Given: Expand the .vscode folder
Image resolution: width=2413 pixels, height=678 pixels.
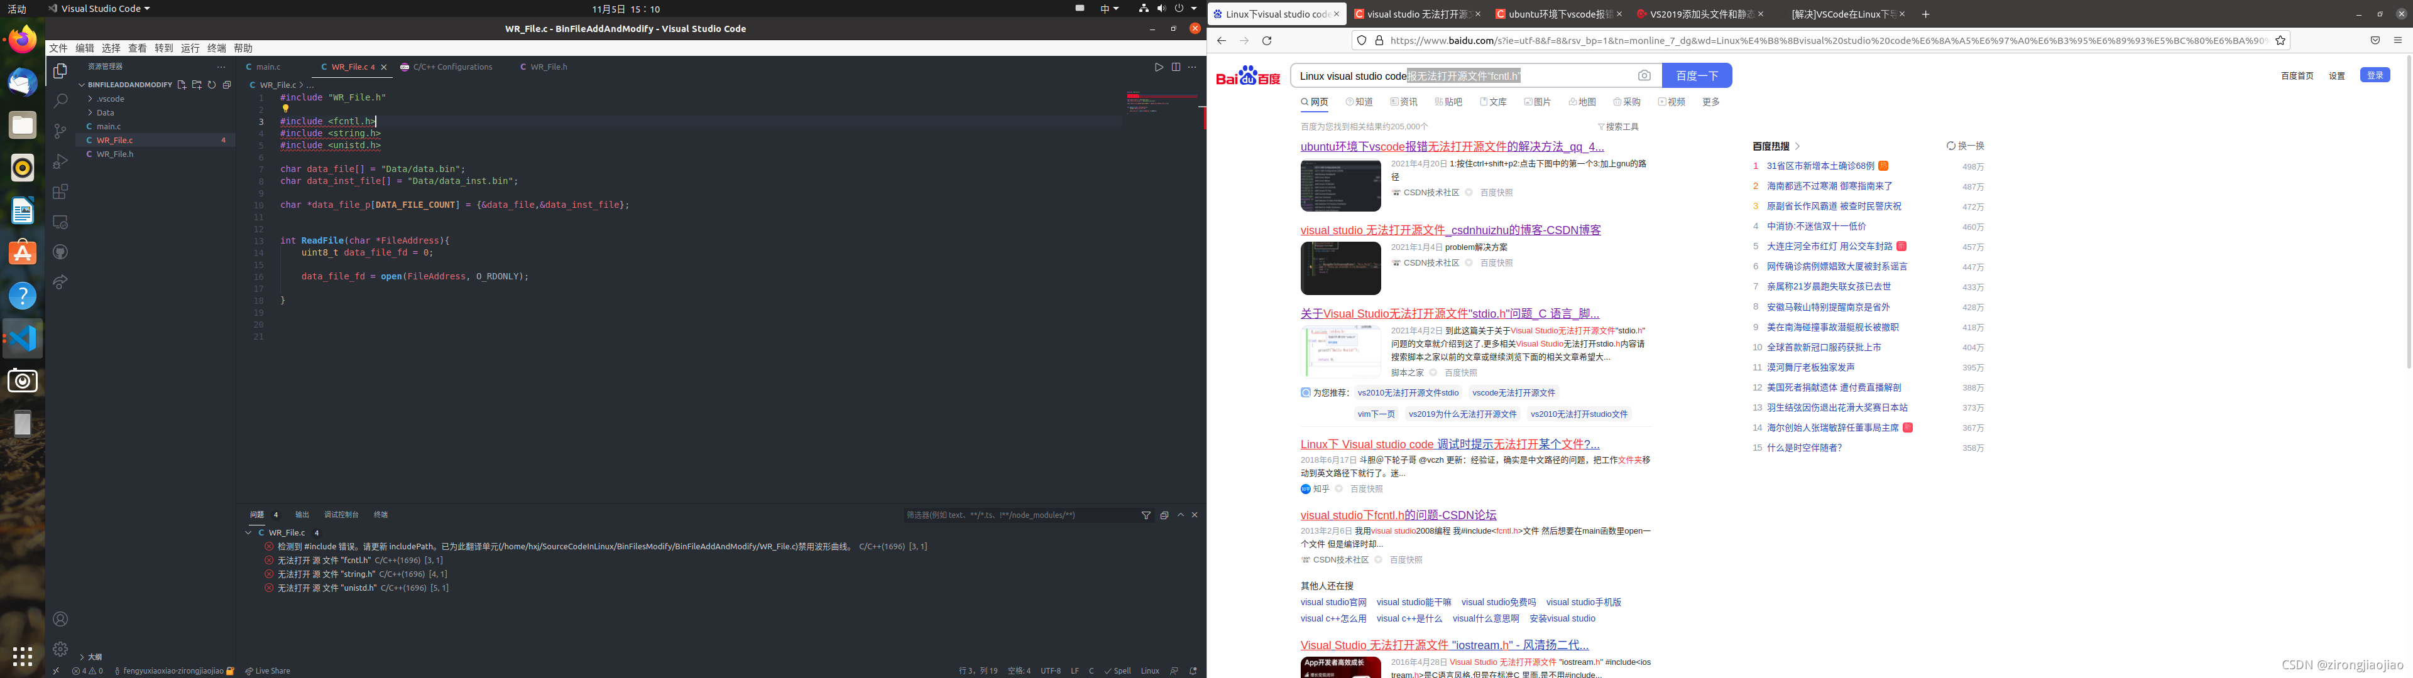Looking at the screenshot, I should point(111,99).
